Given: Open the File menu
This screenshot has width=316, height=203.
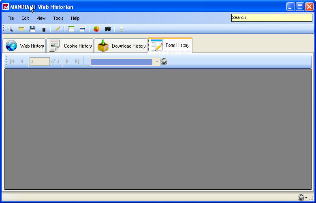Looking at the screenshot, I should point(11,18).
